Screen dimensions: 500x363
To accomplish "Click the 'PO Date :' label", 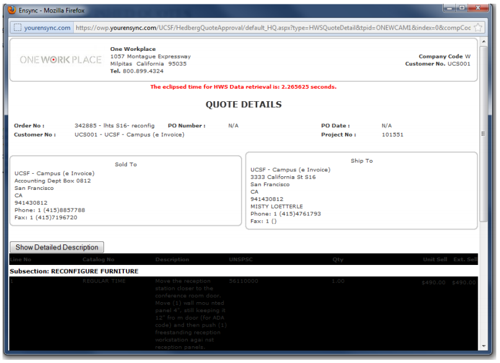I will [x=335, y=126].
